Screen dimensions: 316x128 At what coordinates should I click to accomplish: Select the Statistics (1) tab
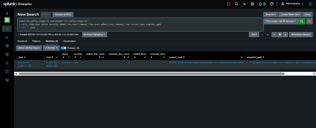(x=52, y=41)
